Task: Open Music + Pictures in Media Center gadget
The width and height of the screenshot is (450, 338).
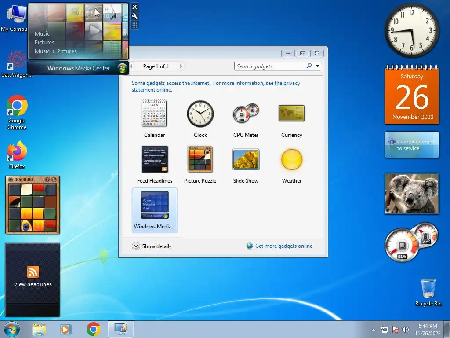Action: (x=56, y=51)
